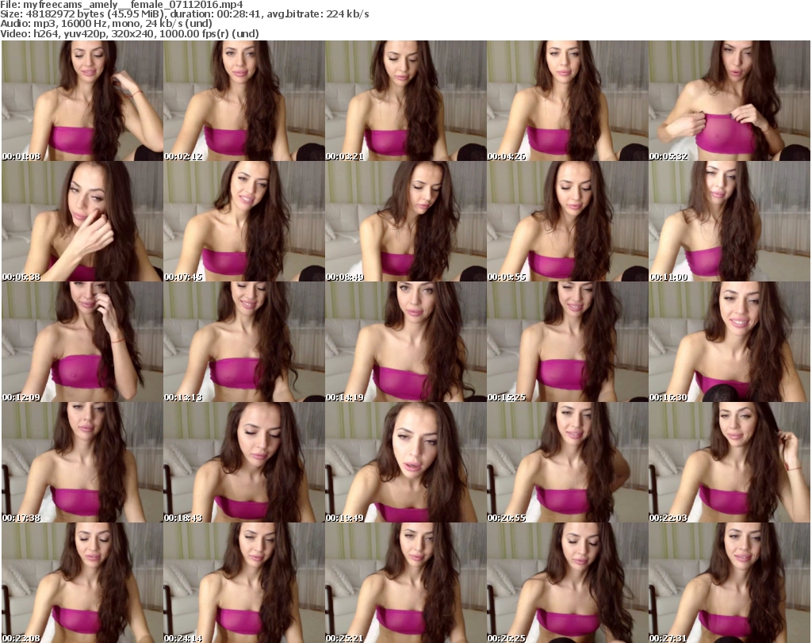Viewport: 812px width, 643px height.
Task: Select the frame at 00:02:12
Action: click(243, 101)
